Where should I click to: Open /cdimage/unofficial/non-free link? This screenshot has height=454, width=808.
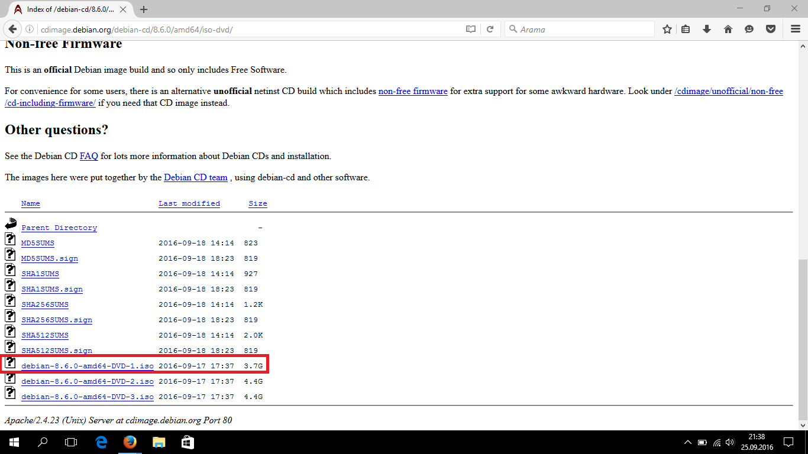point(729,91)
